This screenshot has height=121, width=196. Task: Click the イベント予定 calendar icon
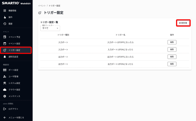coord(5,37)
